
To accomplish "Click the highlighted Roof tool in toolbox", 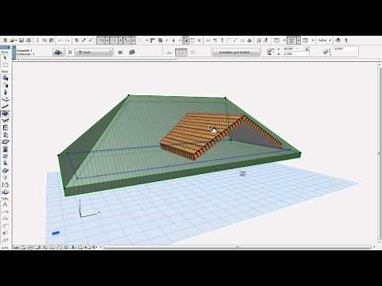I will (x=5, y=114).
